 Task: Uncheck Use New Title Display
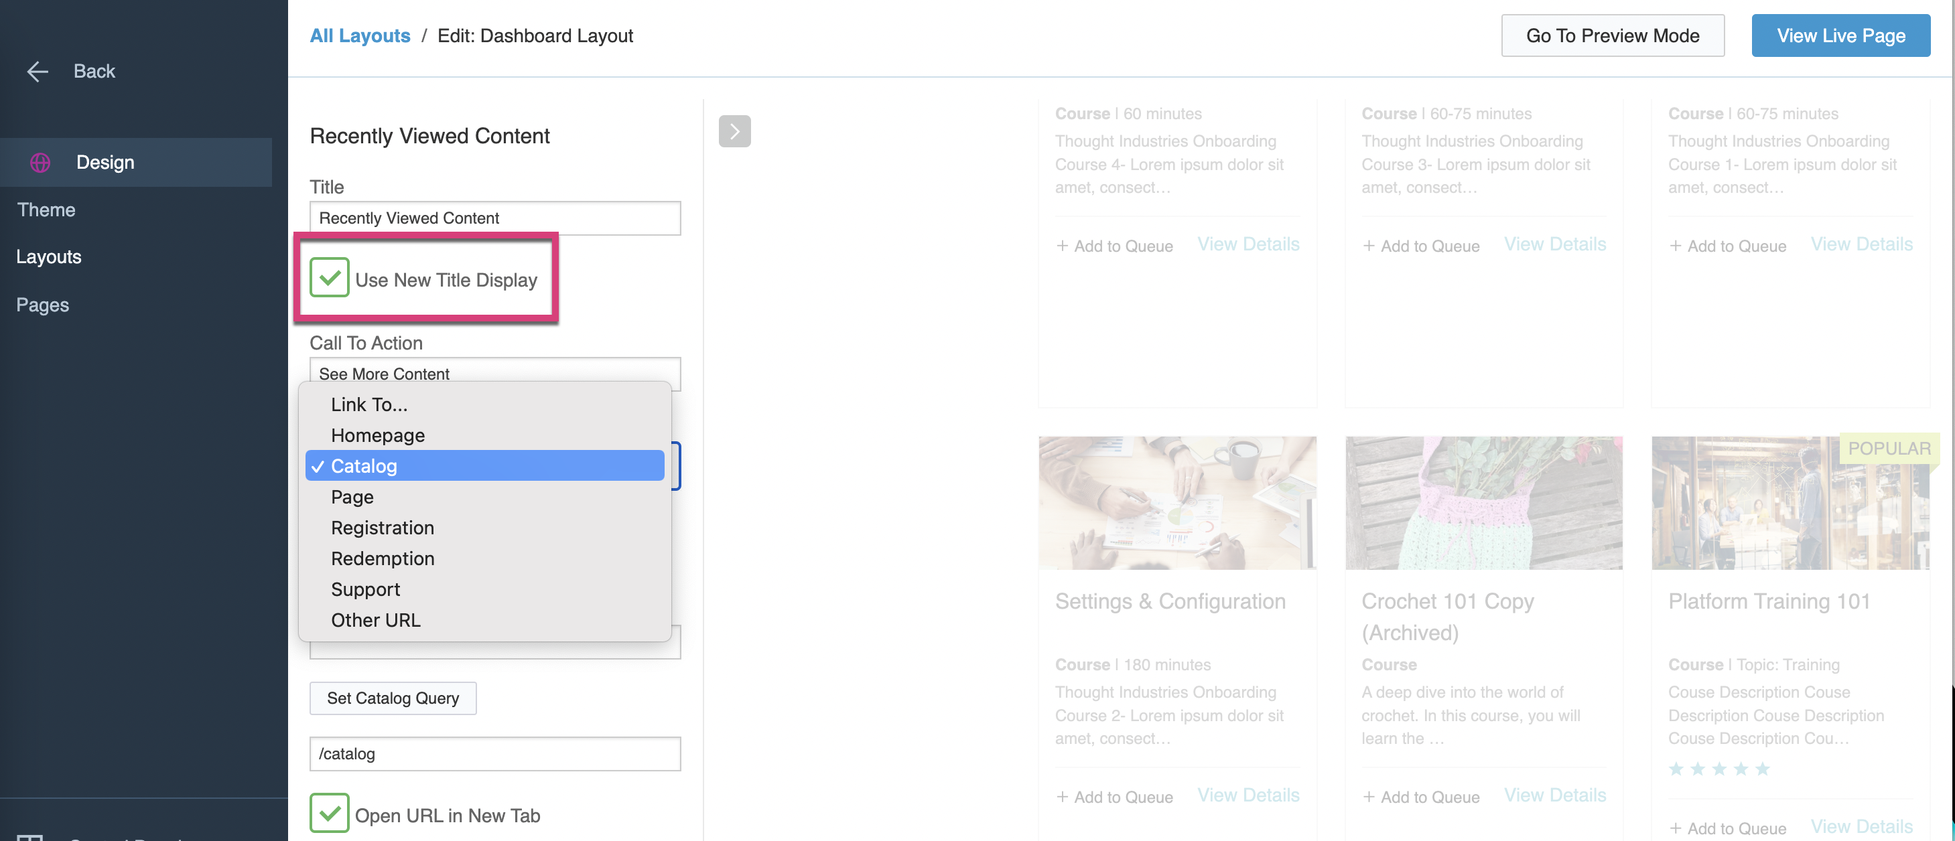330,278
